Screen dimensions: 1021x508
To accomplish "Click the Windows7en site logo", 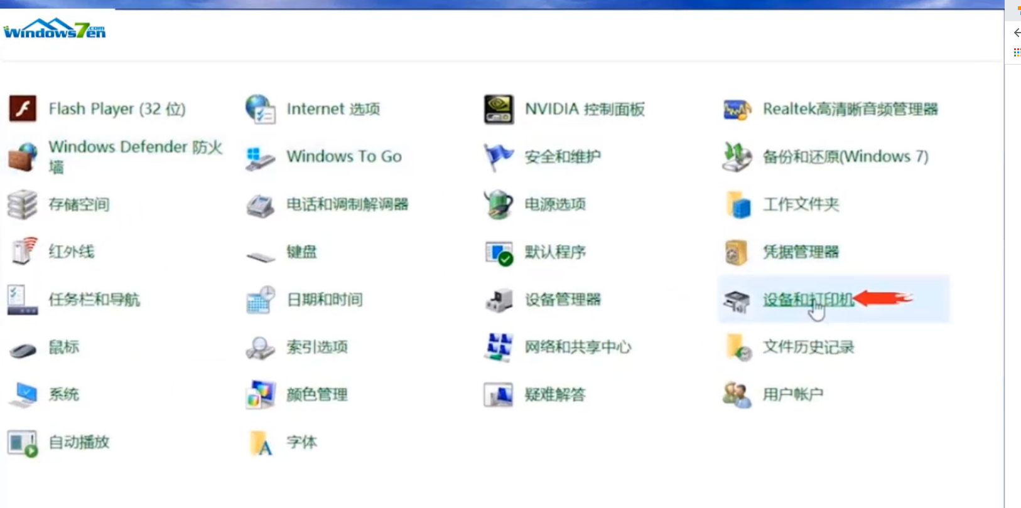I will coord(55,29).
